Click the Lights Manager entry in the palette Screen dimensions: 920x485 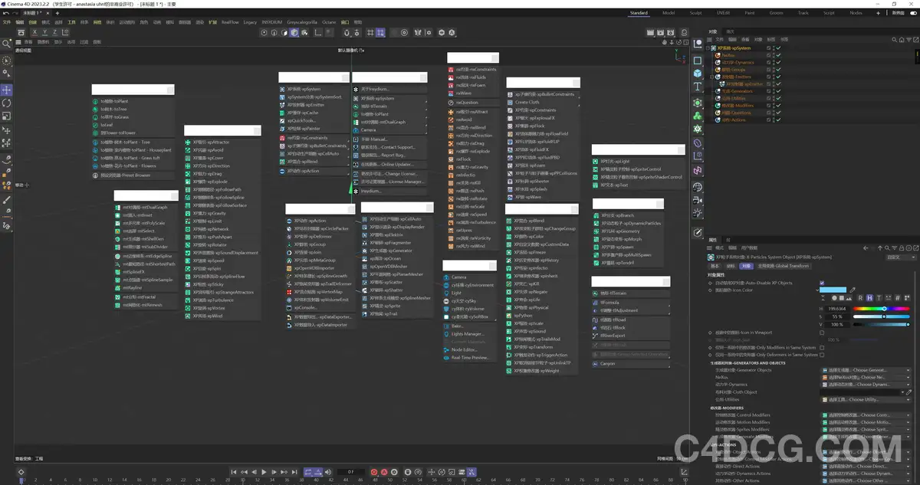click(x=468, y=333)
